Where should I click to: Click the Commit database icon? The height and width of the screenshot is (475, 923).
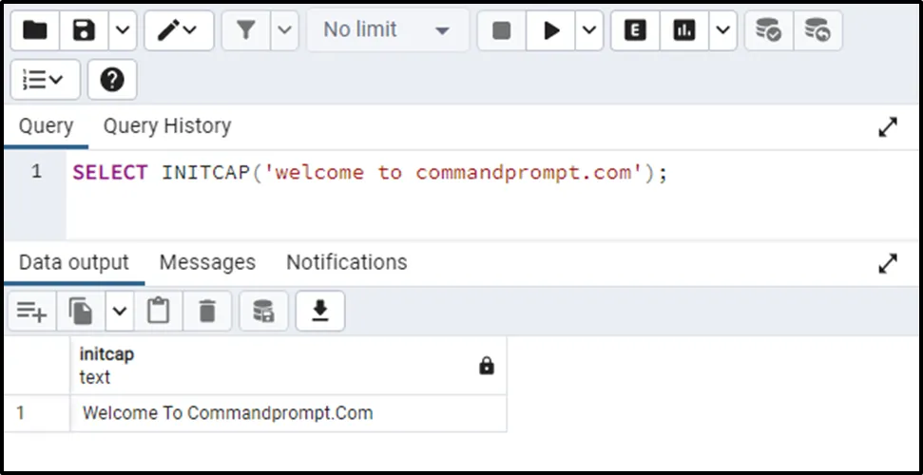[768, 30]
